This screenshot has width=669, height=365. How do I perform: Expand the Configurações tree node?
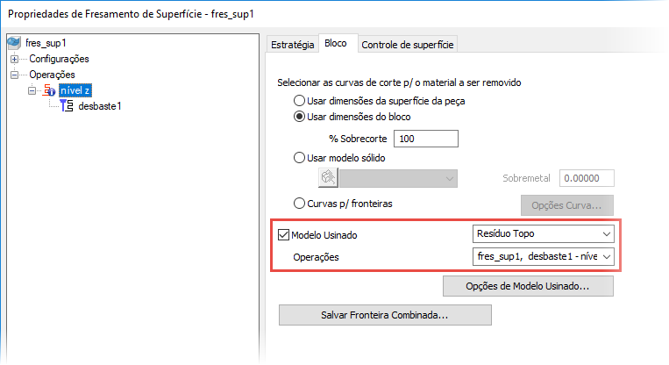point(14,59)
